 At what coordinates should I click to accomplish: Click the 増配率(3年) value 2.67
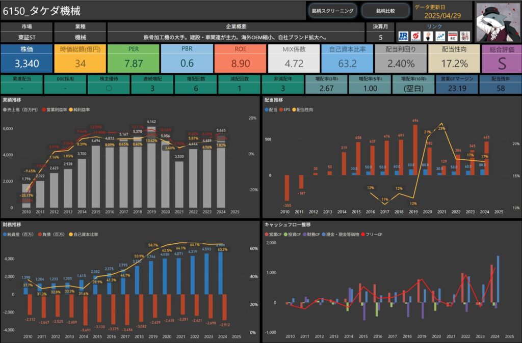pos(326,89)
